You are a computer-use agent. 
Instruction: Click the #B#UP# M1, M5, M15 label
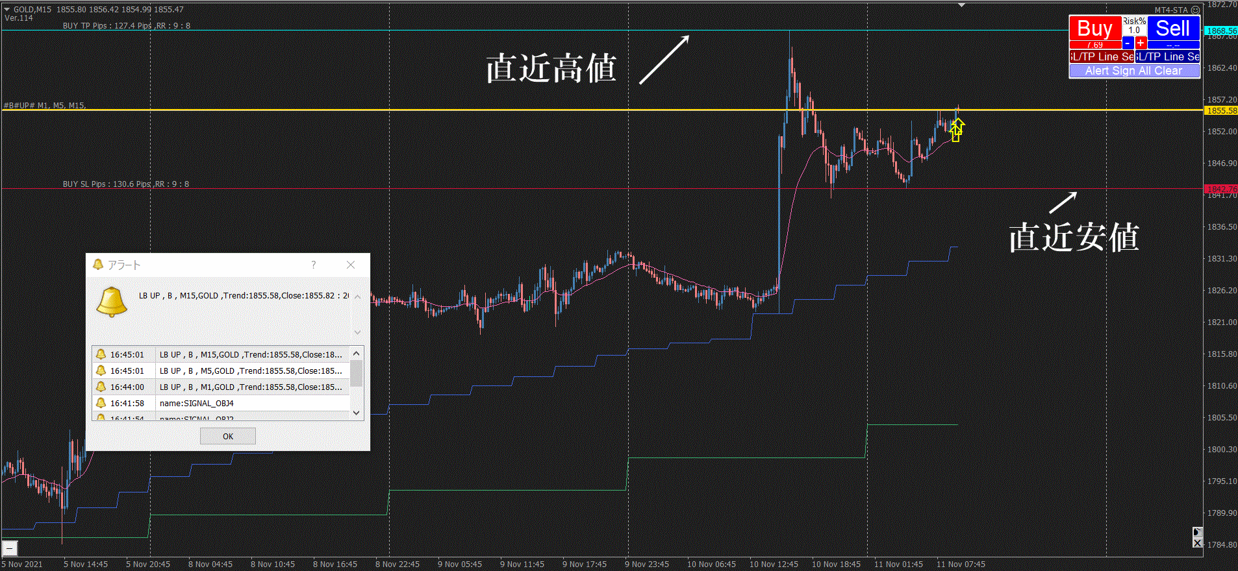click(x=45, y=105)
